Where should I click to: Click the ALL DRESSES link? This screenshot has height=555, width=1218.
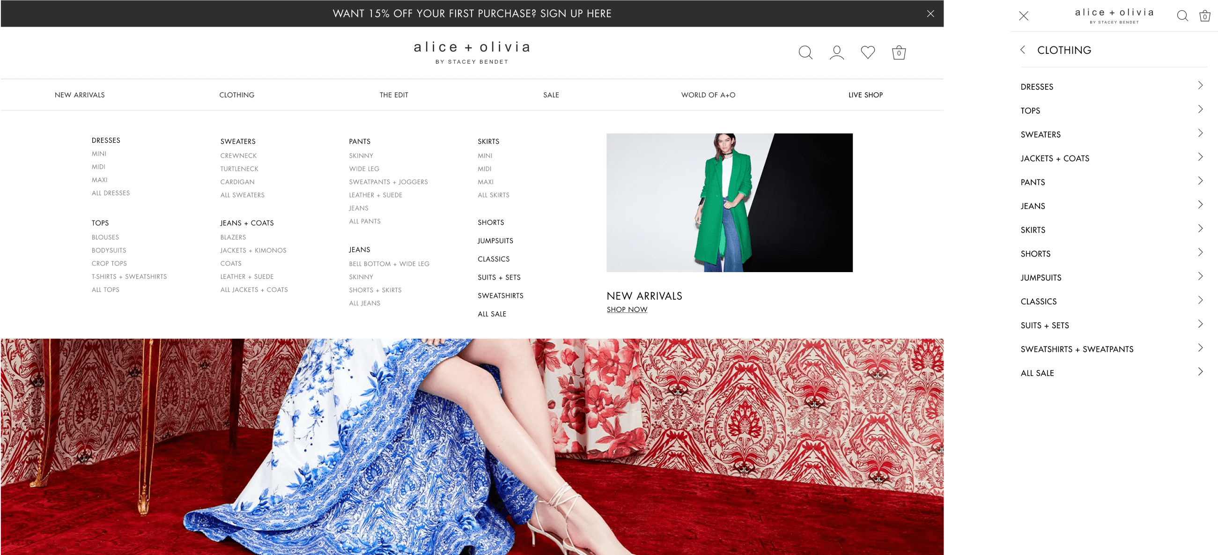click(x=111, y=193)
